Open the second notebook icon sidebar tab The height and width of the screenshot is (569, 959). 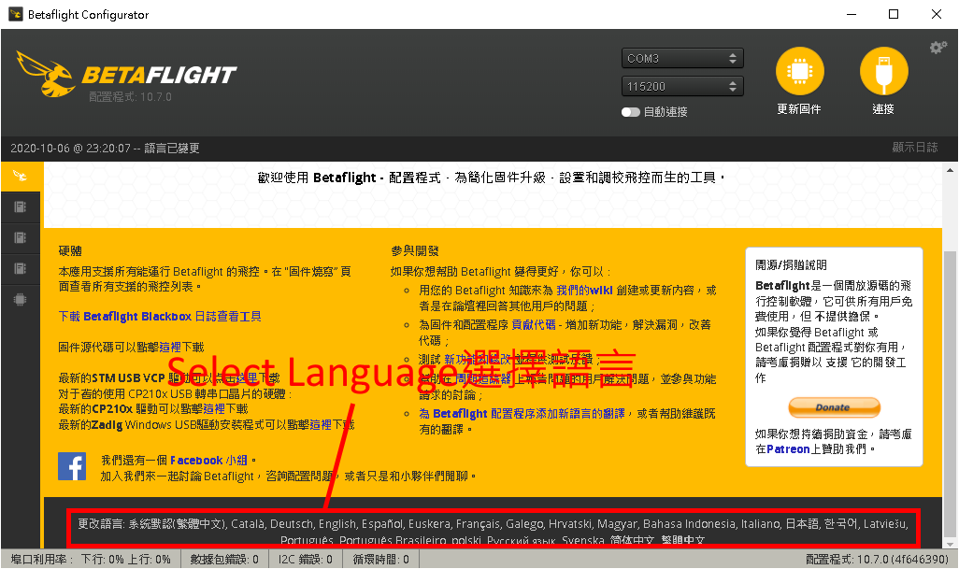tap(21, 237)
